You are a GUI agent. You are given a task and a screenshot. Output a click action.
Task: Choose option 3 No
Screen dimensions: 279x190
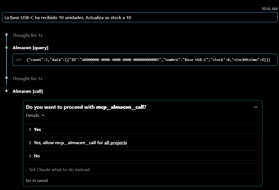click(142, 156)
